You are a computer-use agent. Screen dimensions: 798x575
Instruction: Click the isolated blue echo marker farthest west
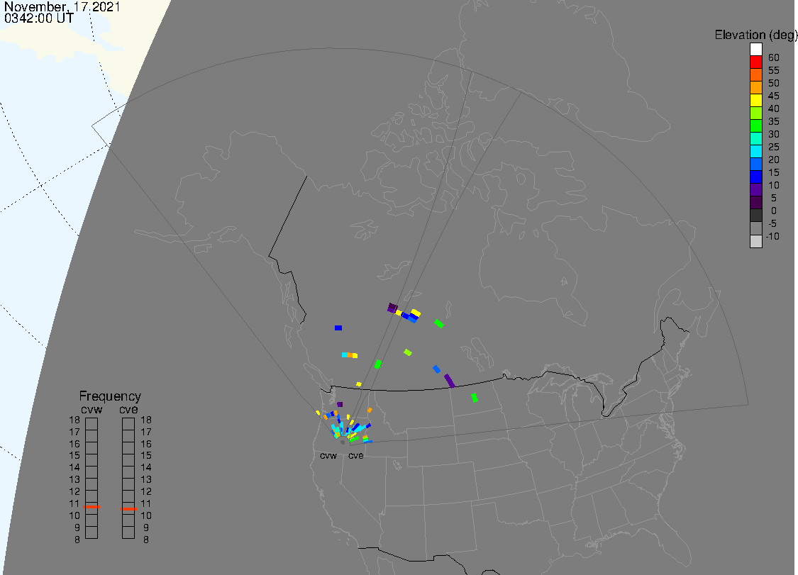(338, 328)
